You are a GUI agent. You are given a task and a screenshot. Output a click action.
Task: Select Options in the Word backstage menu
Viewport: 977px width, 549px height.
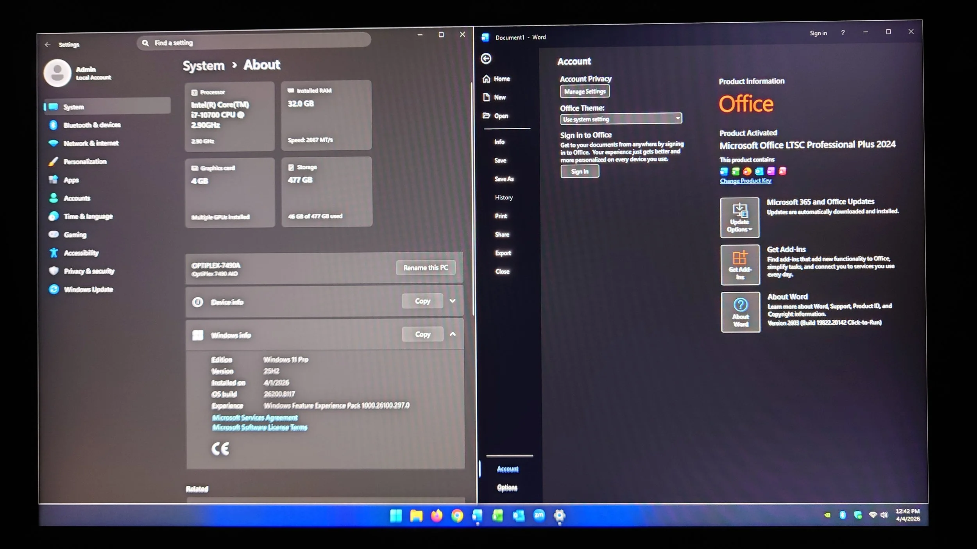pyautogui.click(x=507, y=488)
